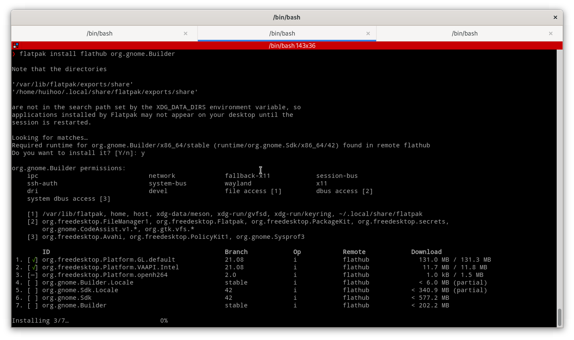This screenshot has width=574, height=340.
Task: Close the active middle /bin/bash tab
Action: point(368,33)
